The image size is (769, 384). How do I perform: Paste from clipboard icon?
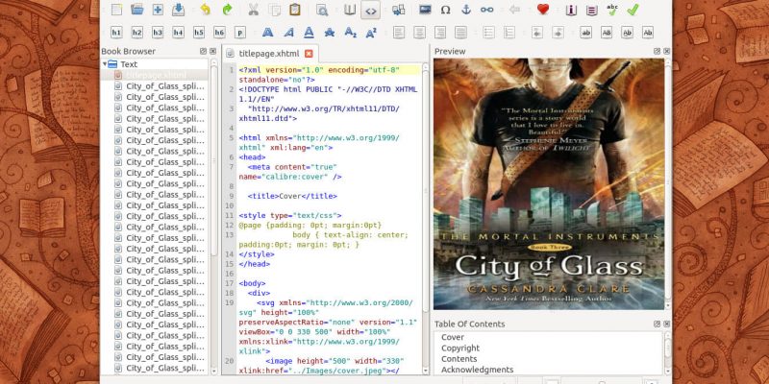(295, 10)
